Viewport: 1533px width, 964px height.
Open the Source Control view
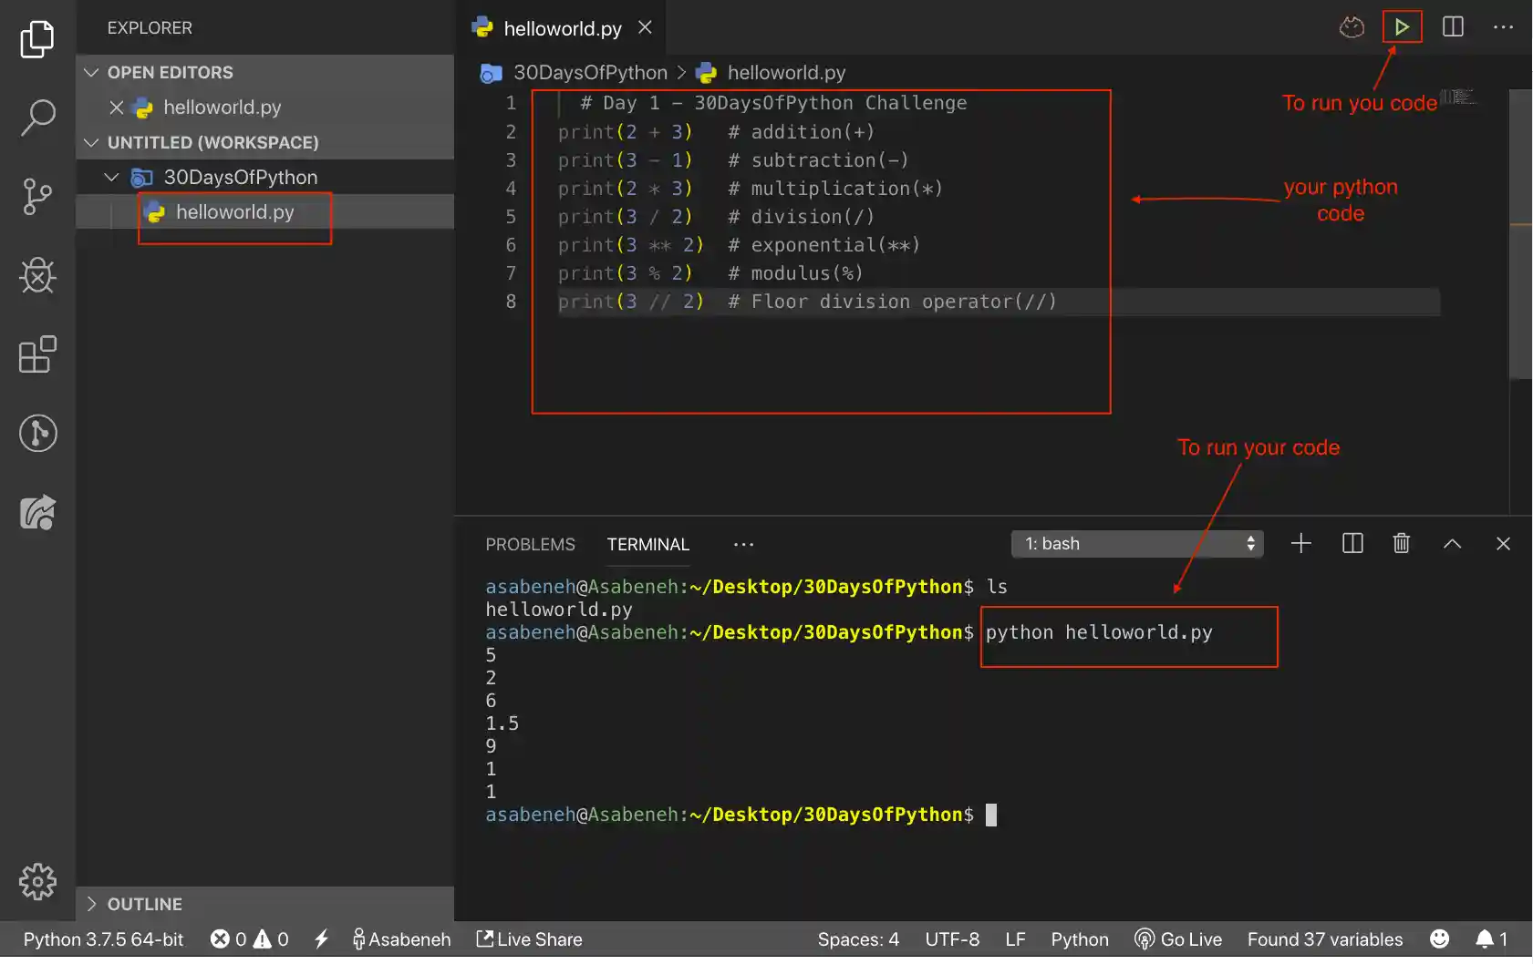37,197
